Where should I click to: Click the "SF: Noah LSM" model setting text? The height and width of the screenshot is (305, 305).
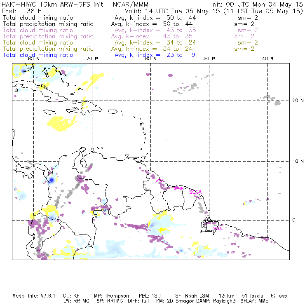click(192, 296)
